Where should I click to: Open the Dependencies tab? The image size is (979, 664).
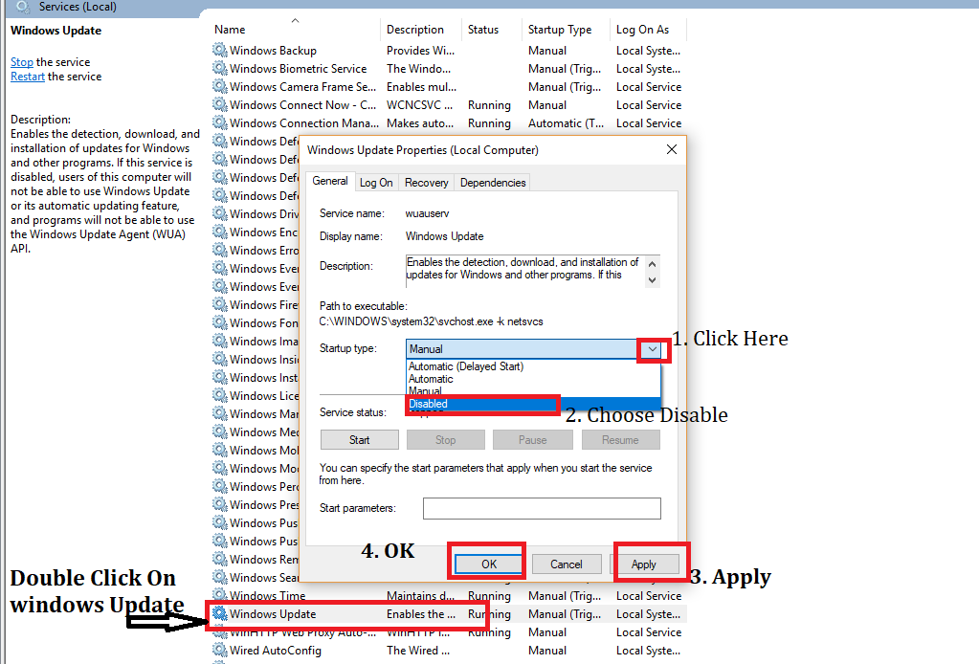492,182
